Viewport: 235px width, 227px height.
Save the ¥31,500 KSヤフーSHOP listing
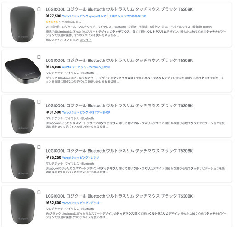(39, 102)
